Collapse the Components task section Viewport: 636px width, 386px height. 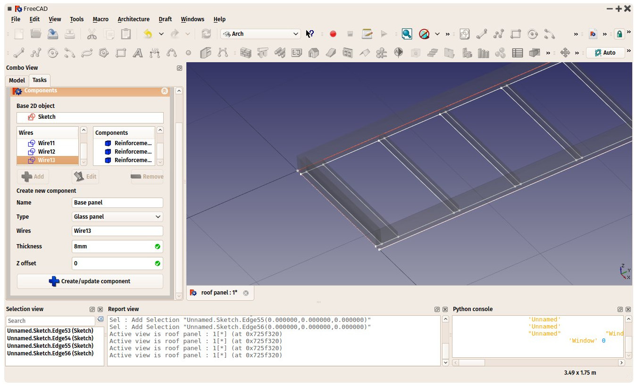pos(164,91)
